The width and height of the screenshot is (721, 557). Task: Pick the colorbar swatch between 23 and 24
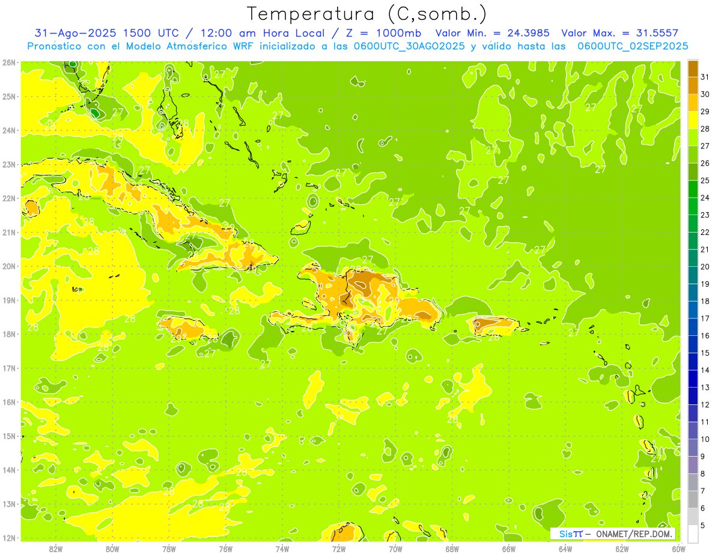(693, 206)
